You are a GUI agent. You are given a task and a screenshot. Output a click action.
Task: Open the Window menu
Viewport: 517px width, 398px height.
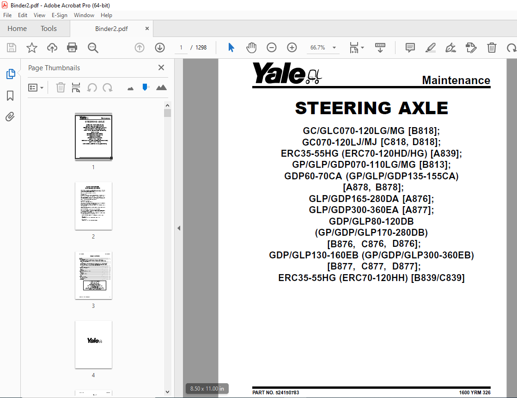click(x=84, y=15)
